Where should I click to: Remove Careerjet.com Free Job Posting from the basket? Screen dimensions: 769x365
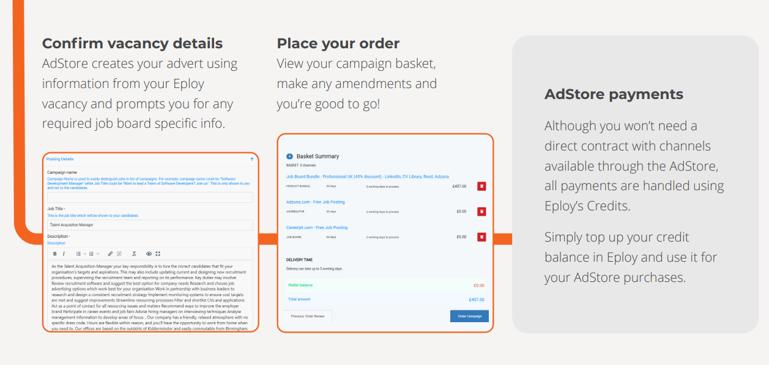click(481, 237)
